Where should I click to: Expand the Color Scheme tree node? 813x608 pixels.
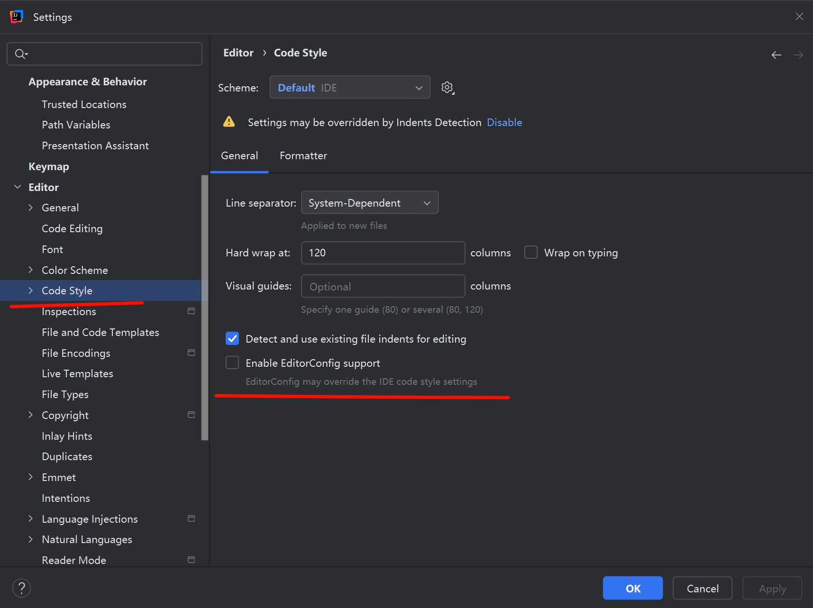(x=31, y=270)
